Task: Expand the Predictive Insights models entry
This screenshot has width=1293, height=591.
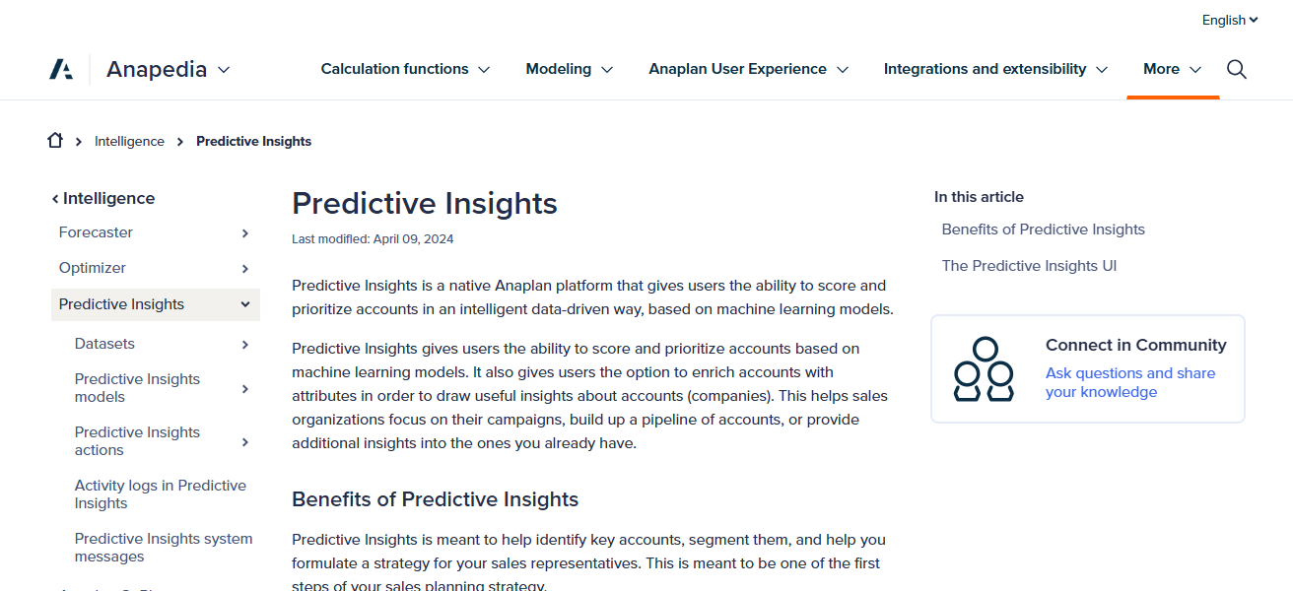Action: (243, 389)
